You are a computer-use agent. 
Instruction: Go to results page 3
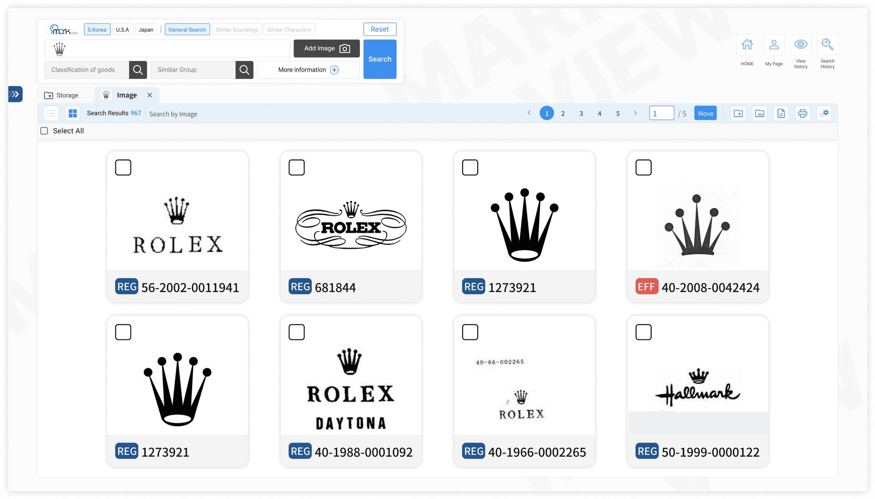pos(581,113)
